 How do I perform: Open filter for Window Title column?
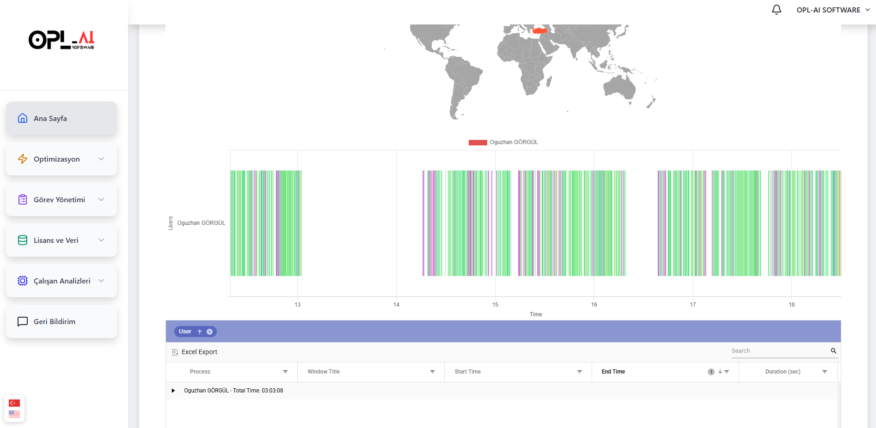[432, 372]
